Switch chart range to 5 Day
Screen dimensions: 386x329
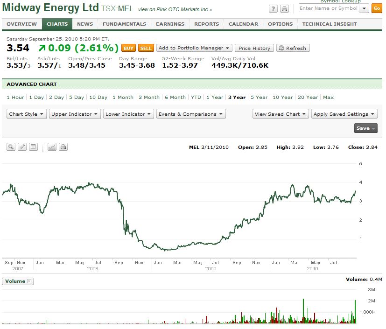(77, 97)
